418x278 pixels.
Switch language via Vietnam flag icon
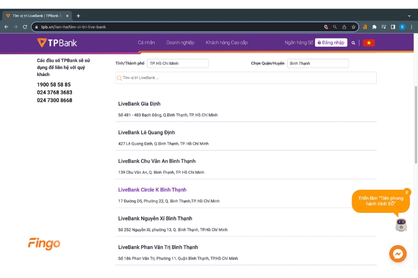coord(369,43)
